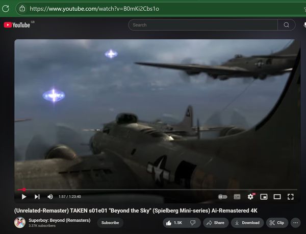
Task: Subscribe to the channel
Action: tap(110, 223)
